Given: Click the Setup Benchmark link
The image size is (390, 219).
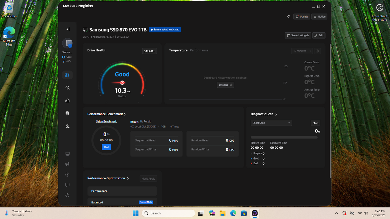Looking at the screenshot, I should [x=106, y=121].
